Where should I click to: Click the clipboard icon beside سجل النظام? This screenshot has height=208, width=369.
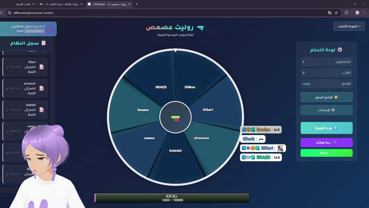(44, 43)
